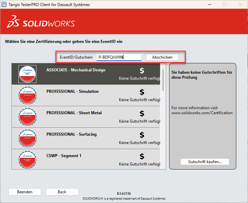Viewport: 248px width, 203px height.
Task: Go back with the Back button
Action: point(62,192)
